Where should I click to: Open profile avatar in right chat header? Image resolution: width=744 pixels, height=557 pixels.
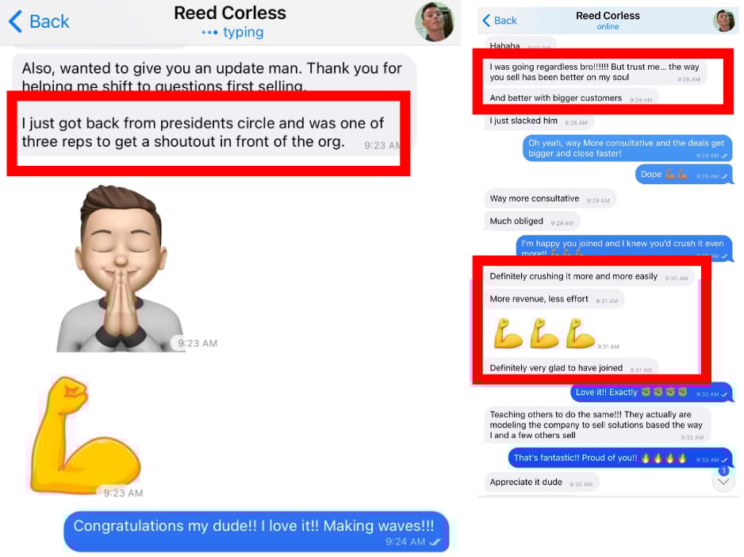point(724,21)
